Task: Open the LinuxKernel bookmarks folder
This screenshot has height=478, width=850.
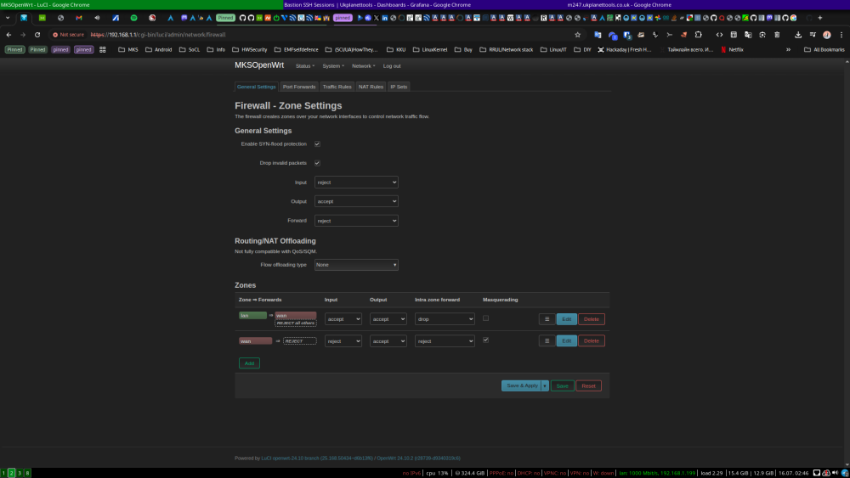Action: point(430,50)
